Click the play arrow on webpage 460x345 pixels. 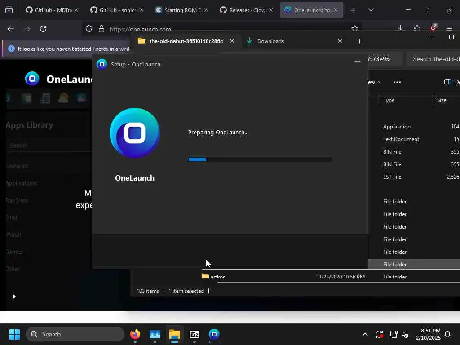point(14,296)
